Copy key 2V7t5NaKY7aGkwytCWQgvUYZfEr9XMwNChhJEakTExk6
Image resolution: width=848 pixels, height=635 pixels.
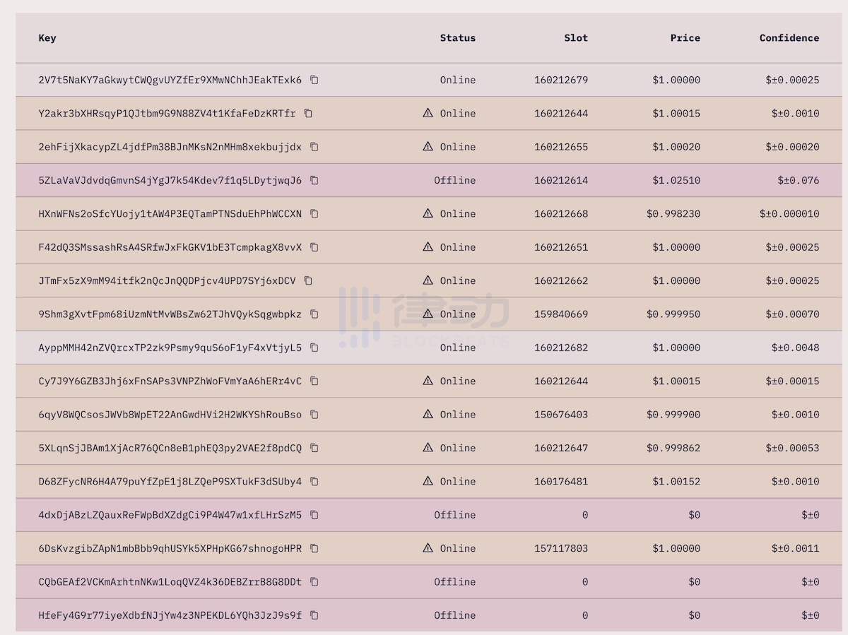click(314, 80)
